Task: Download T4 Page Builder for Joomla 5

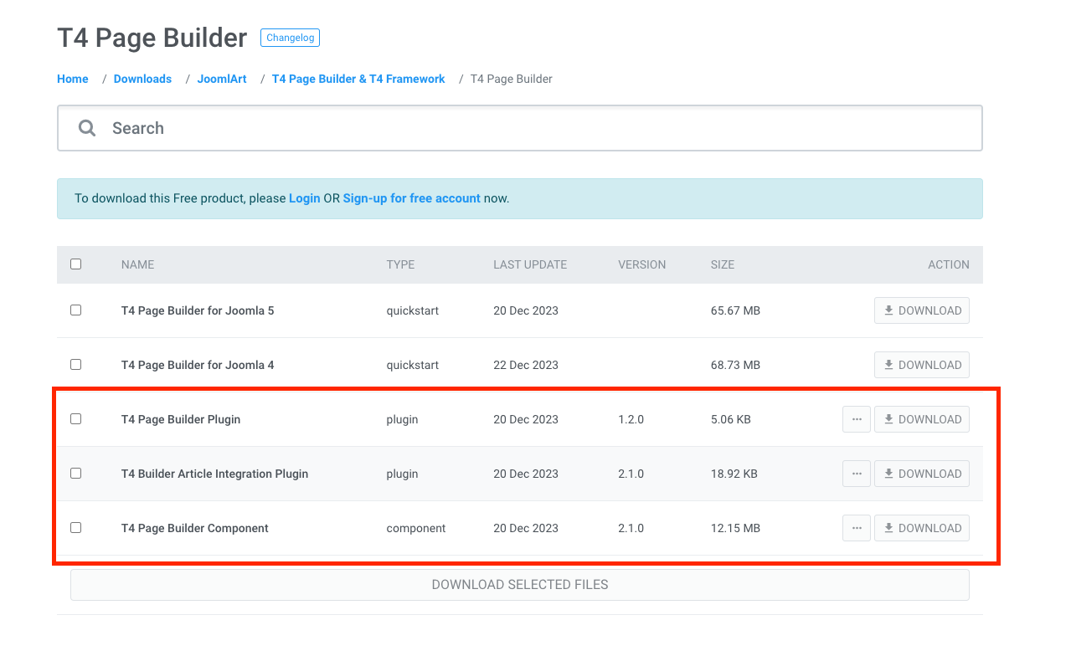Action: tap(922, 310)
